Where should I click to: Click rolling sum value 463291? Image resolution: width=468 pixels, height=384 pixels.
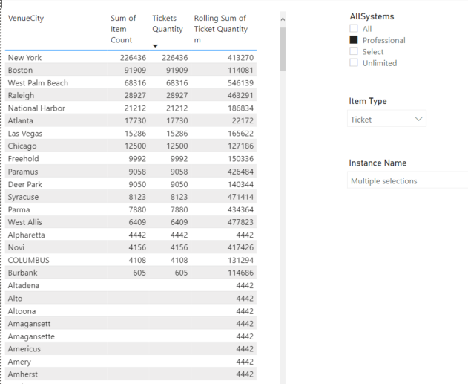(240, 96)
